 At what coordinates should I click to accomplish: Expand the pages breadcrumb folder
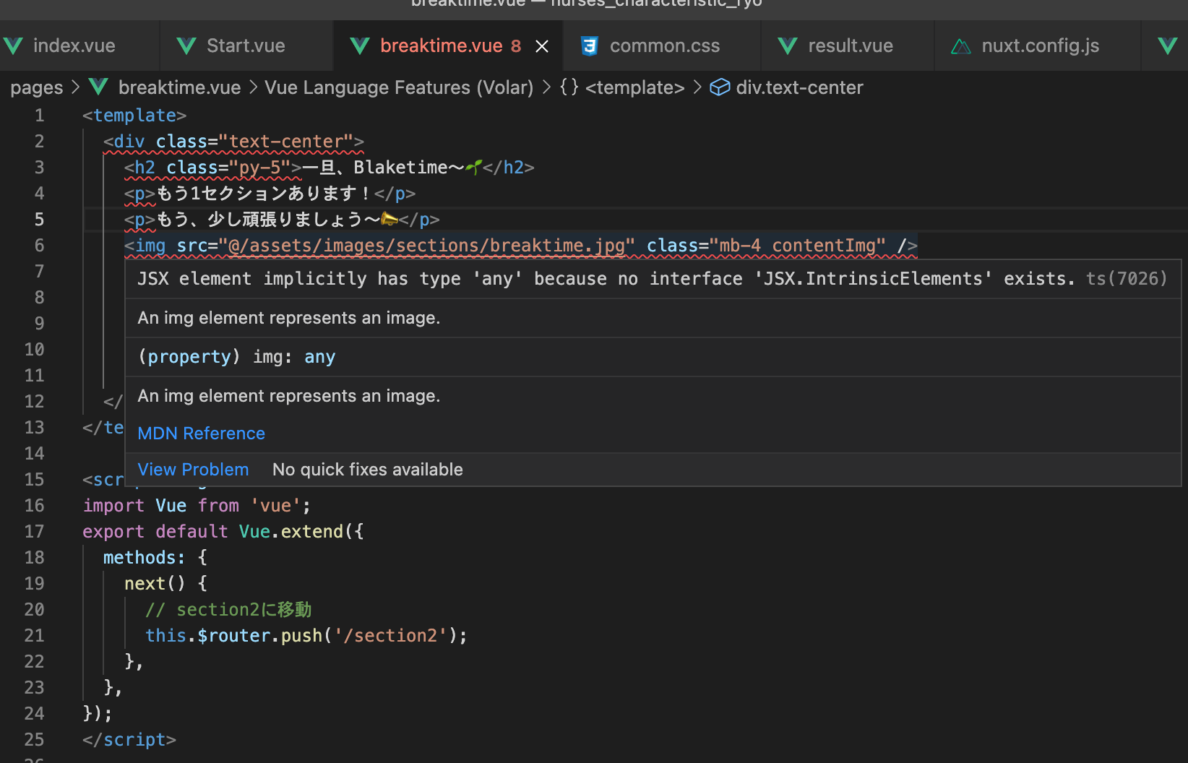coord(36,88)
